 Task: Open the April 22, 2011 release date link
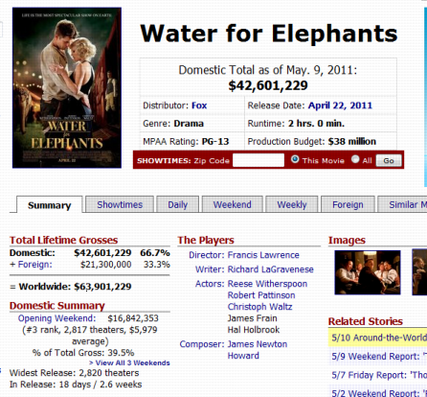click(340, 105)
